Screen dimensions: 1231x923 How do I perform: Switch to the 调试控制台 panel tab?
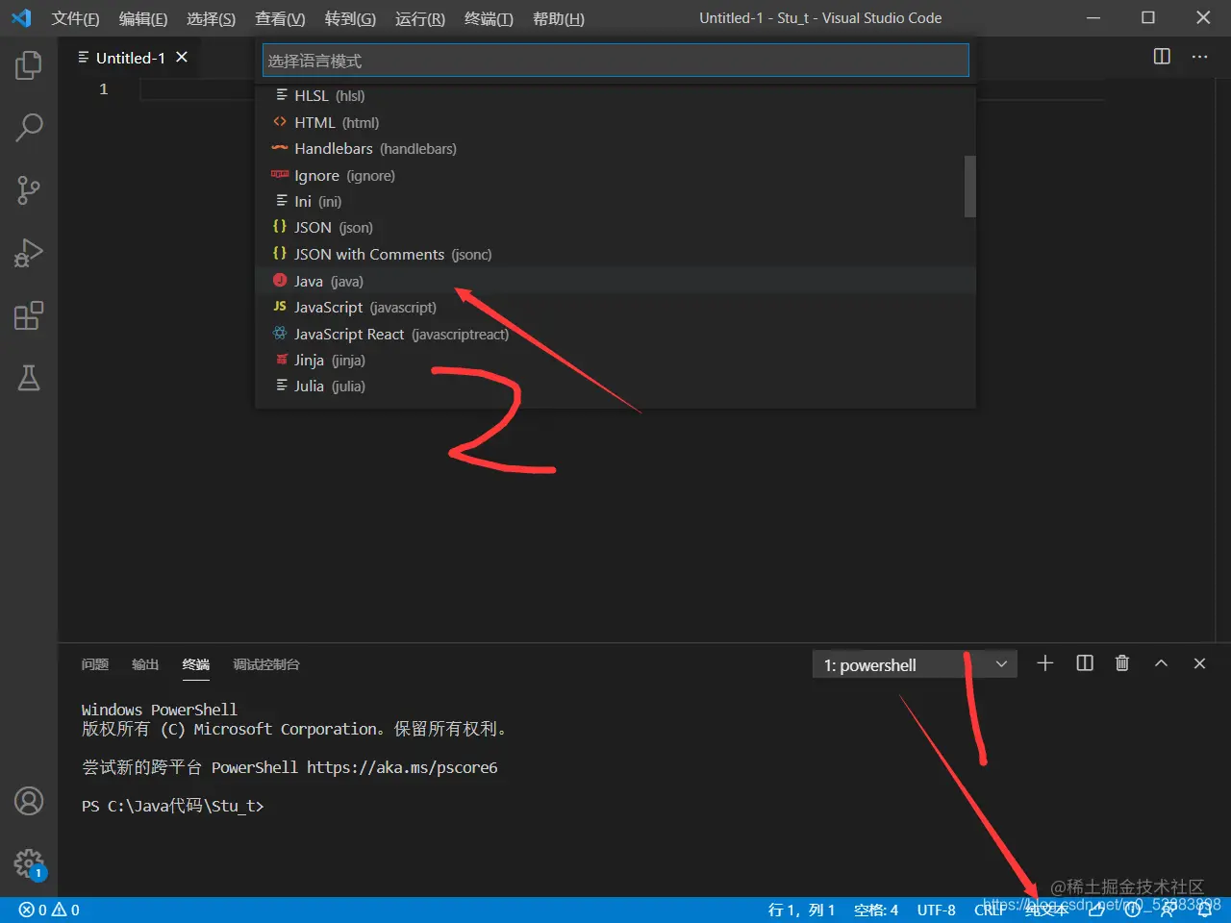(266, 664)
